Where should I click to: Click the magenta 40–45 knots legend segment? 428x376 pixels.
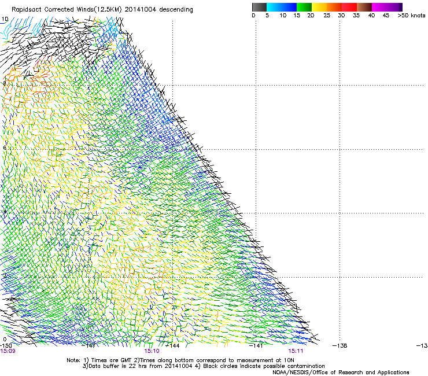click(x=379, y=7)
